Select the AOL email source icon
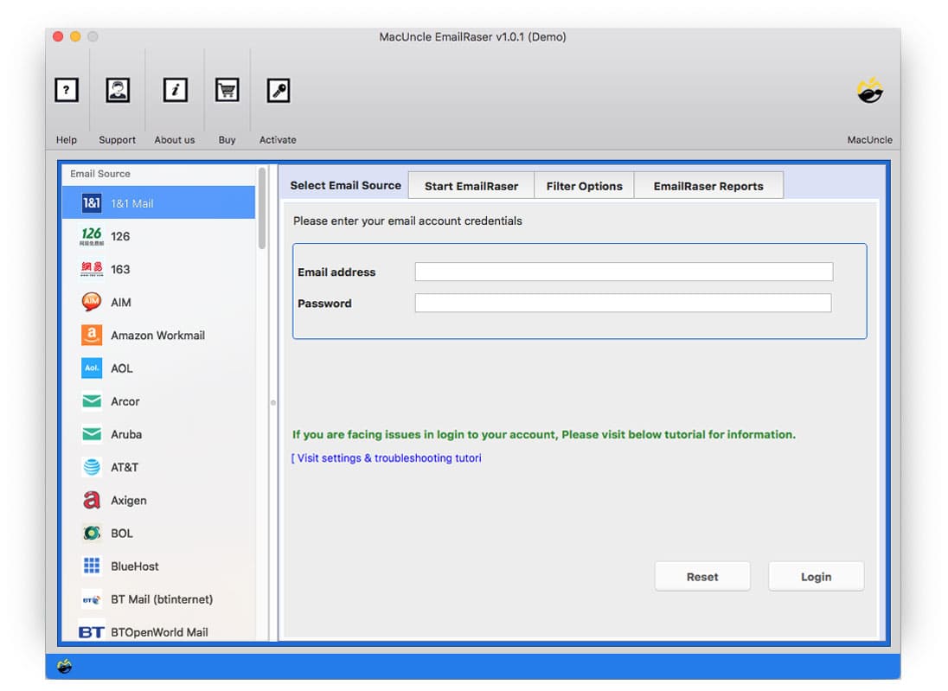This screenshot has width=948, height=691. pyautogui.click(x=92, y=368)
